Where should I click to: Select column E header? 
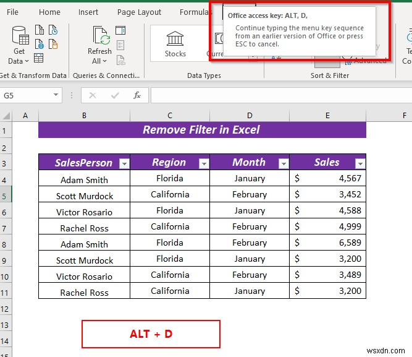click(327, 116)
